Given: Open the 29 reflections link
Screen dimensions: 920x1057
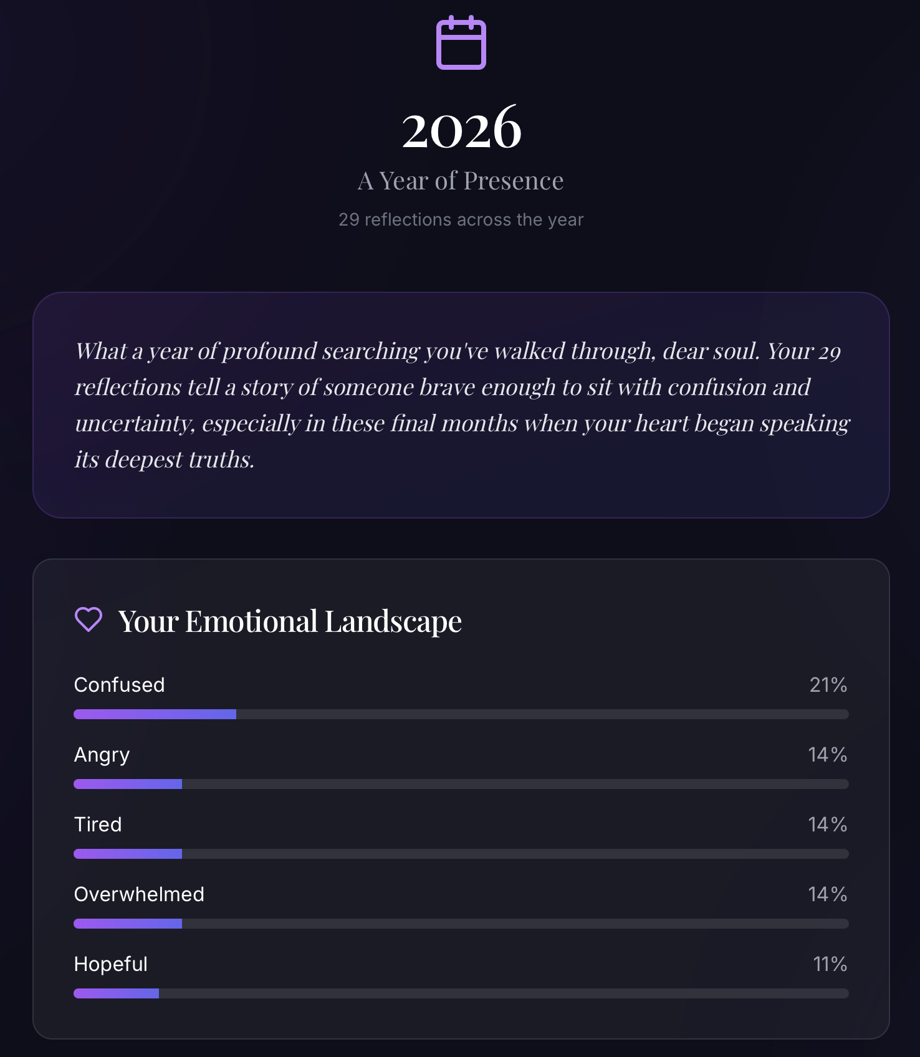Looking at the screenshot, I should tap(460, 219).
